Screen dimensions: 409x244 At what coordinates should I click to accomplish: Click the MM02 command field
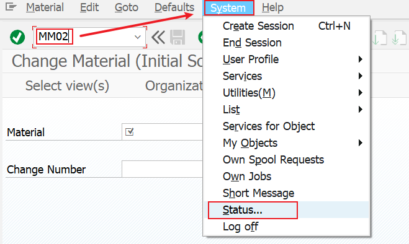coord(89,37)
